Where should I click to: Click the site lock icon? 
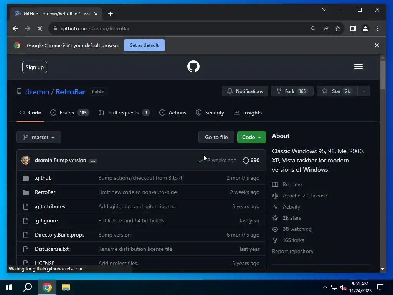(55, 28)
